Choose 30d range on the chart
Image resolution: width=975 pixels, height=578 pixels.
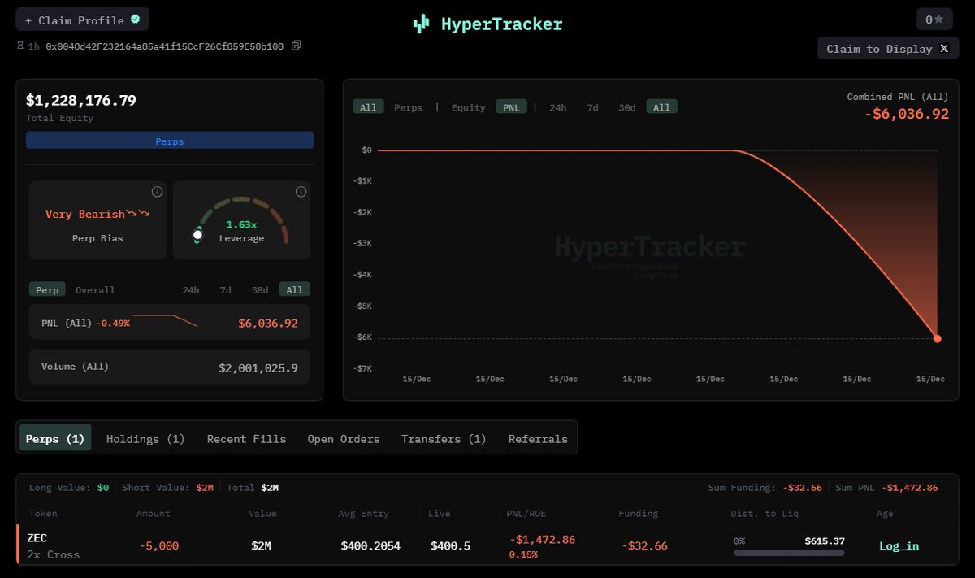(626, 107)
